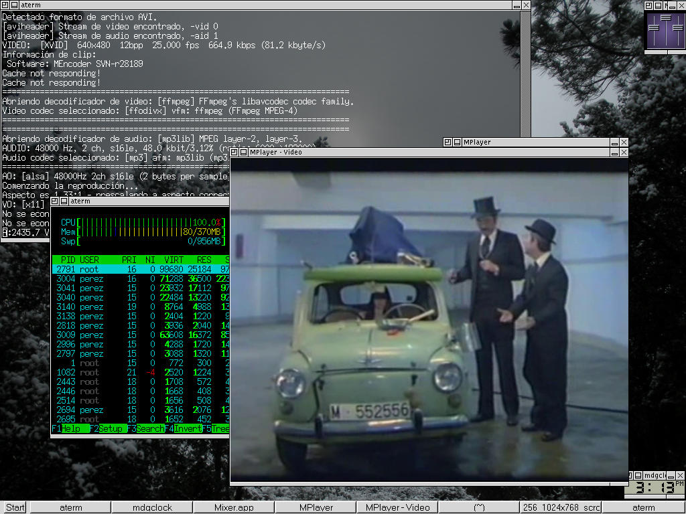Minimize the top aterm window
Viewport: 686px width, 514px height.
pyautogui.click(x=517, y=5)
